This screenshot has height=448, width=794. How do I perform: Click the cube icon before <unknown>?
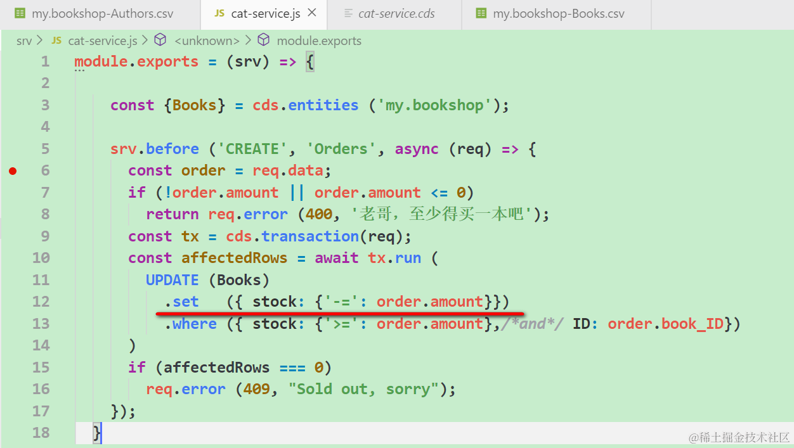[x=161, y=41]
